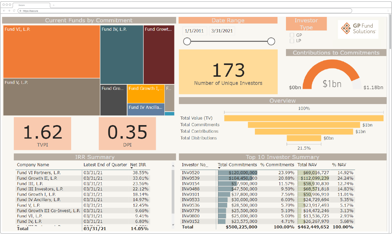Sort by % NAV column header

click(339, 165)
